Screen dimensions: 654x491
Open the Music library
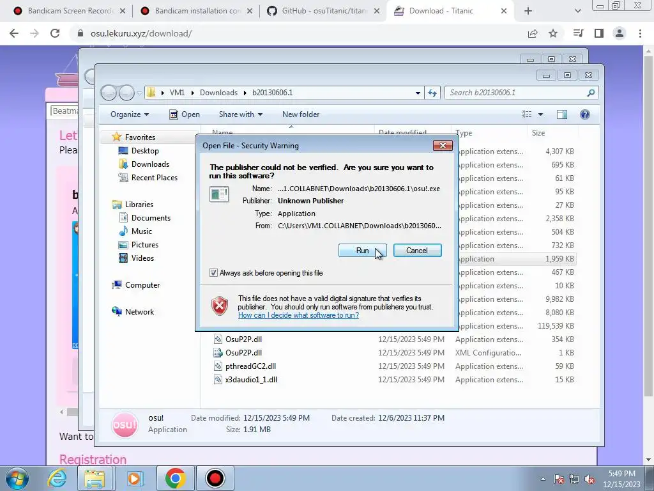(x=141, y=231)
